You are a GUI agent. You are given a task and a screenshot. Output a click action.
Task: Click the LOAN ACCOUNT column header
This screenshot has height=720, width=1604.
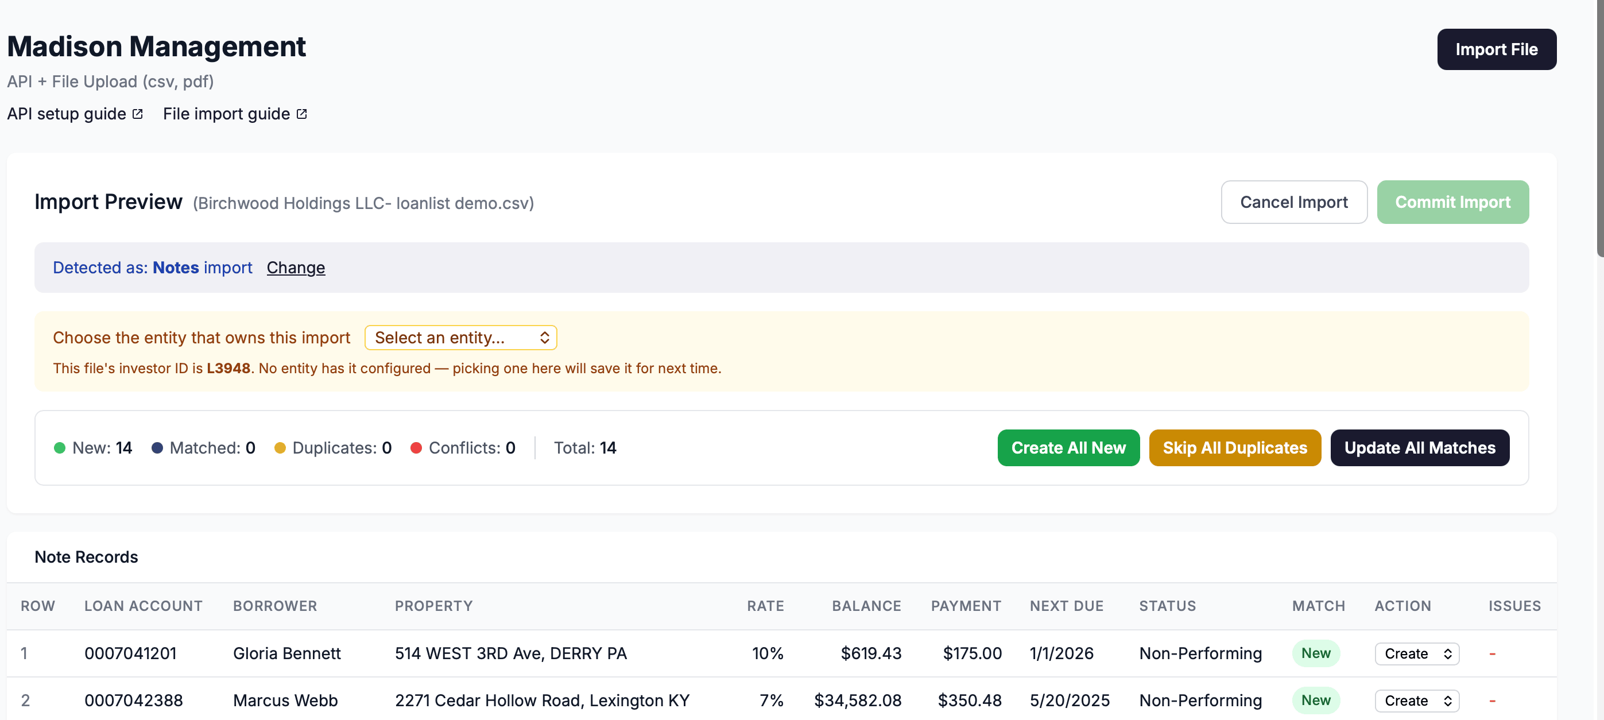click(x=143, y=605)
